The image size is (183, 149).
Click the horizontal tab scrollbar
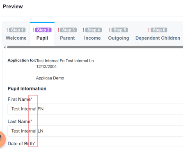pyautogui.click(x=95, y=47)
